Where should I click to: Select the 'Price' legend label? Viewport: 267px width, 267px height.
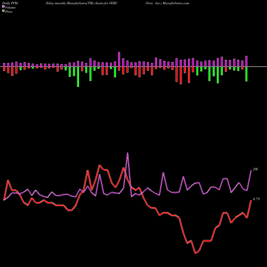(x=9, y=12)
